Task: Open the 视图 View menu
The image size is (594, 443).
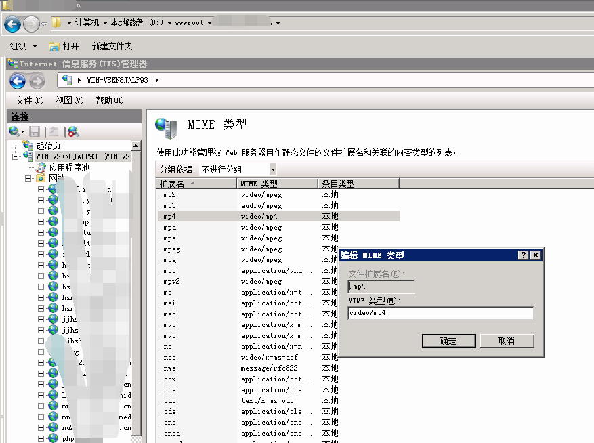Action: 69,100
